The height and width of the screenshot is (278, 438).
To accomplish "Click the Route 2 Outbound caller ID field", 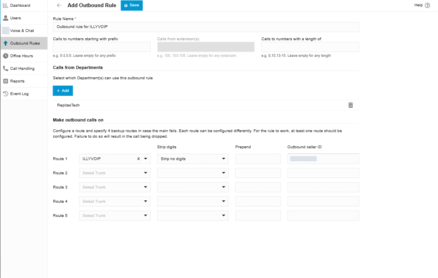I will [x=323, y=173].
